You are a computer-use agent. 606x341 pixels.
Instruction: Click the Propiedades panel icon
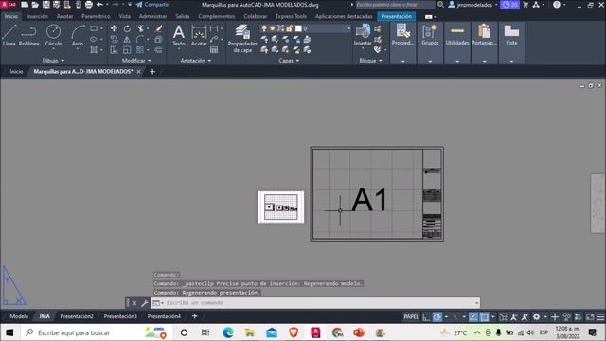coord(402,35)
